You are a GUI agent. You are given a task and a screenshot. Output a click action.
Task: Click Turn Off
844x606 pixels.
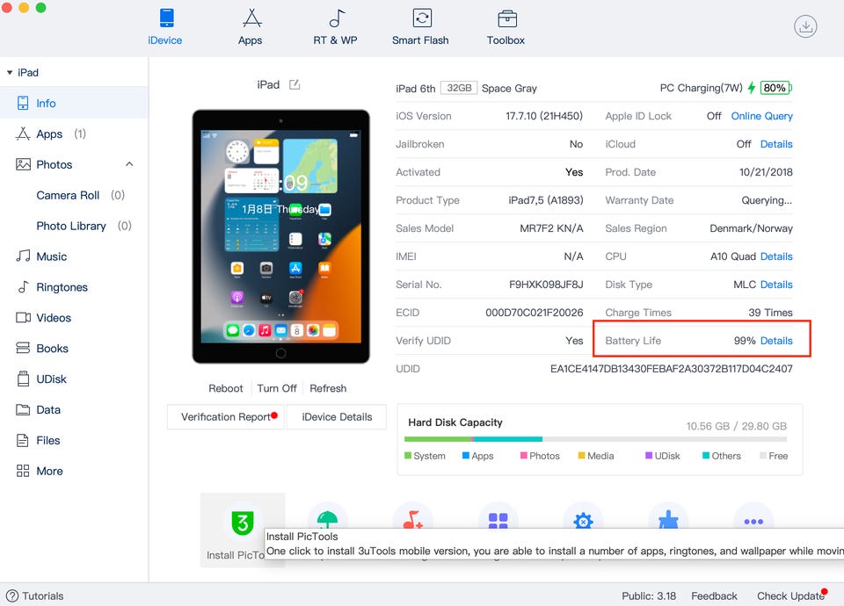[x=277, y=388]
